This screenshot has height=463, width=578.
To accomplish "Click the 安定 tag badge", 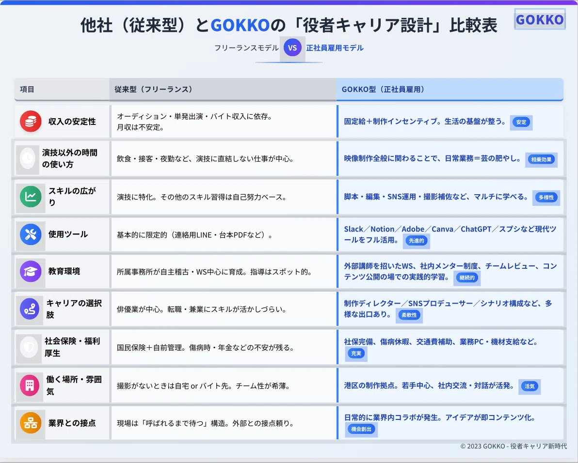I will (521, 122).
